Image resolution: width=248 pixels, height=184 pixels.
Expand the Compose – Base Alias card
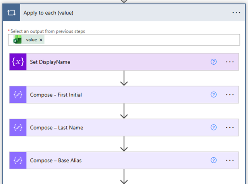(x=124, y=160)
